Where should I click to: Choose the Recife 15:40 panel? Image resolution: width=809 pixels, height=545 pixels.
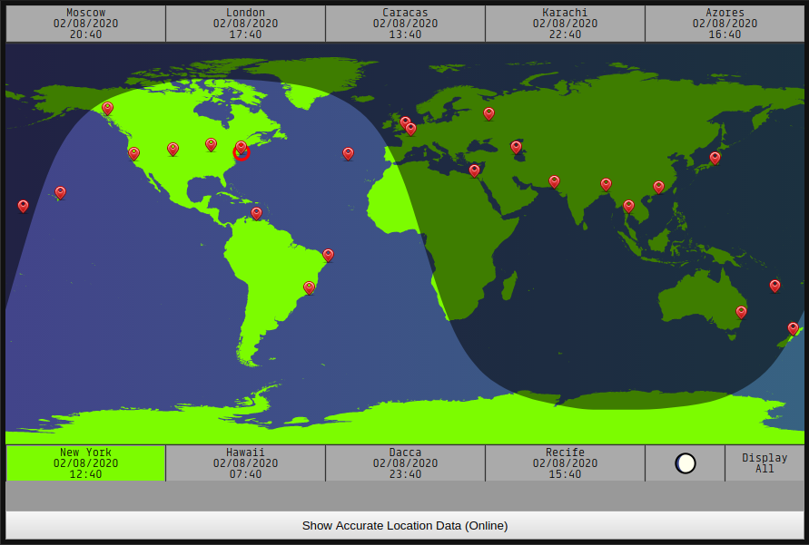pyautogui.click(x=565, y=463)
